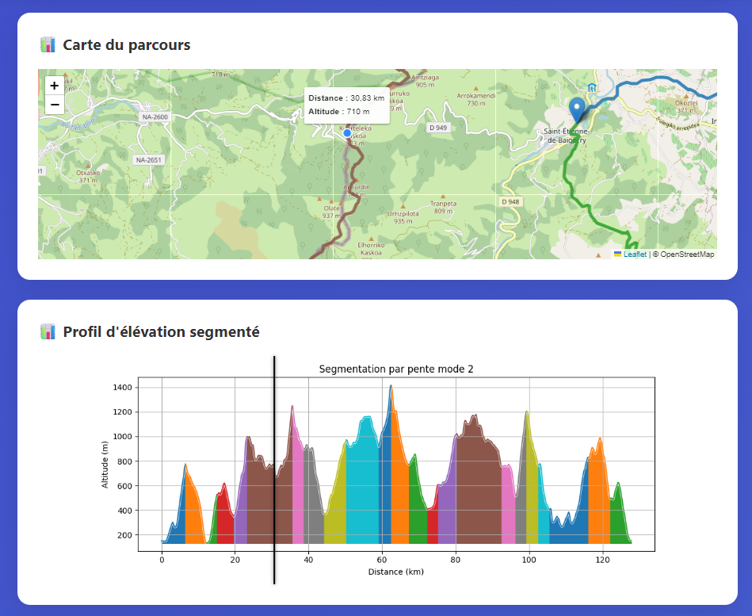This screenshot has width=752, height=616.
Task: Click the black vertical cursor line on the profile
Action: click(x=274, y=470)
